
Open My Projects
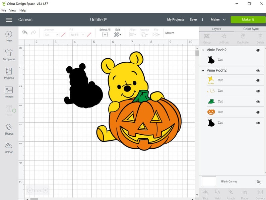pyautogui.click(x=176, y=19)
